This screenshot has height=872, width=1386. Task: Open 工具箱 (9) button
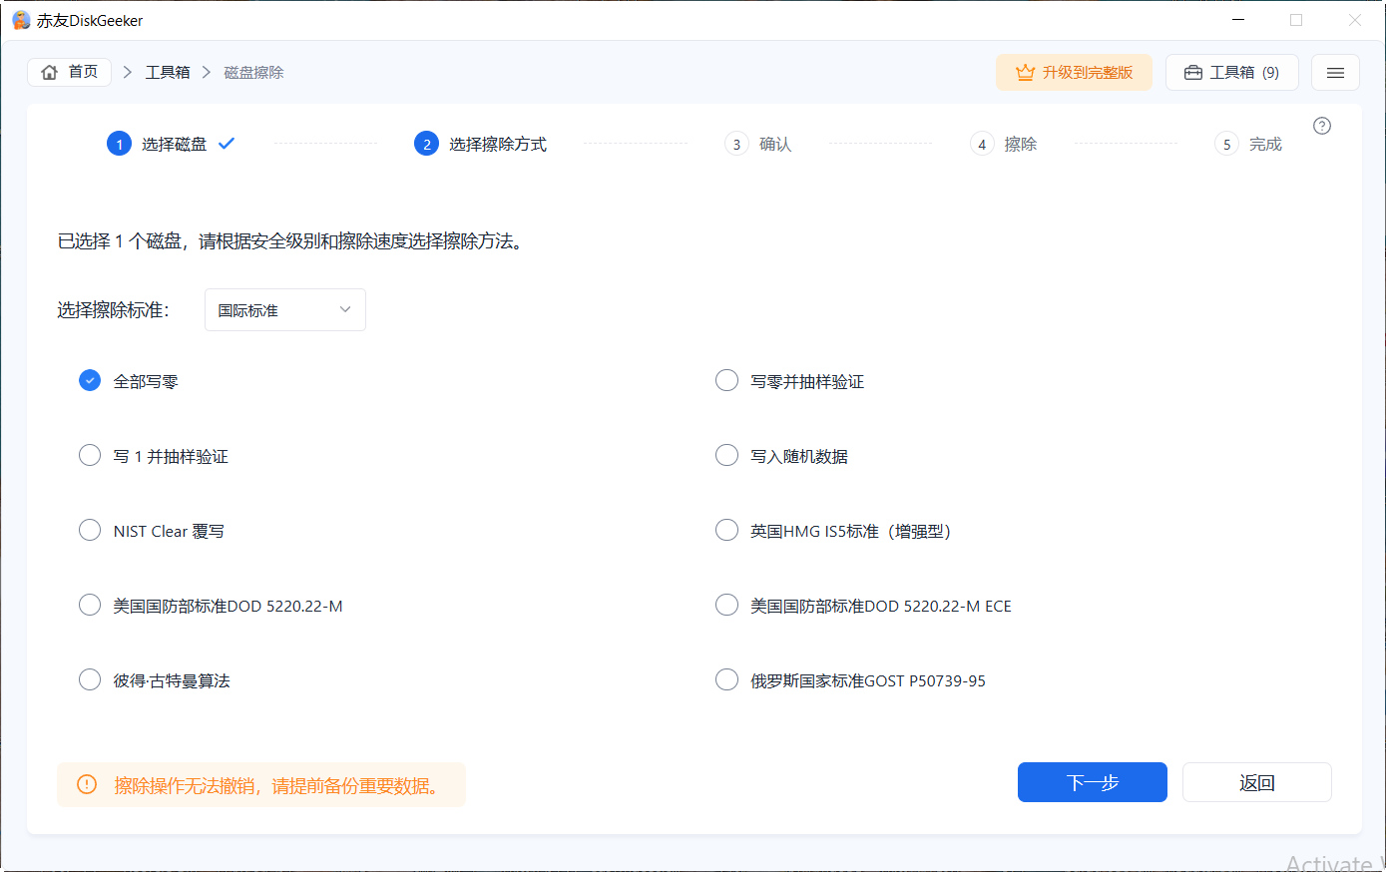coord(1232,73)
